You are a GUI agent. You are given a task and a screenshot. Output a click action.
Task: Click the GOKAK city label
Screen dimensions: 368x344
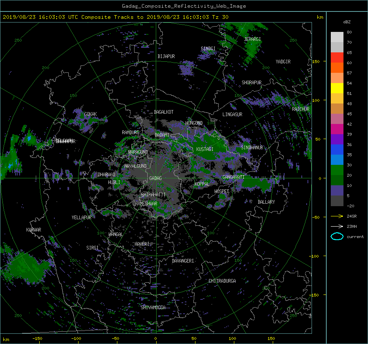point(90,114)
